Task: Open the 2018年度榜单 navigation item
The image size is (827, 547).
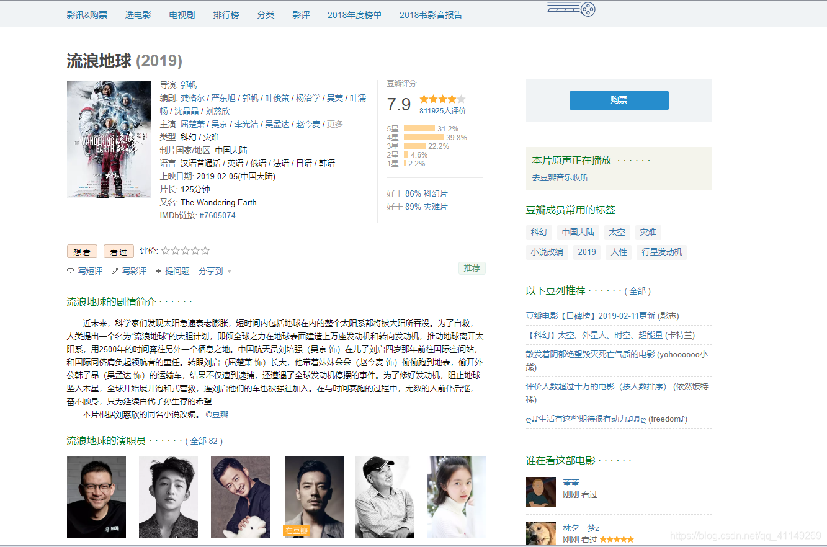Action: coord(355,15)
